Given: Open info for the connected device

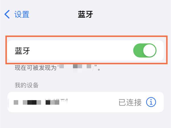Looking at the screenshot, I should click(x=151, y=102).
